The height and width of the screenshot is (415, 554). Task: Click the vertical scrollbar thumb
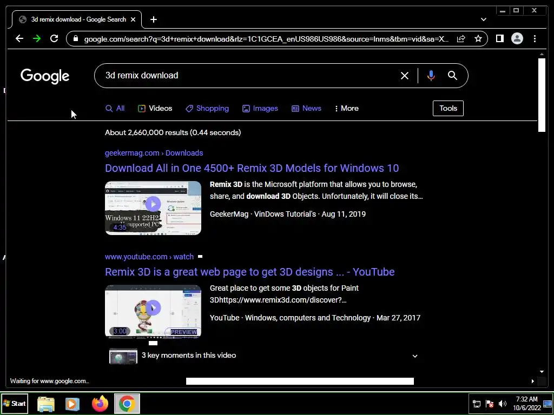[x=542, y=95]
